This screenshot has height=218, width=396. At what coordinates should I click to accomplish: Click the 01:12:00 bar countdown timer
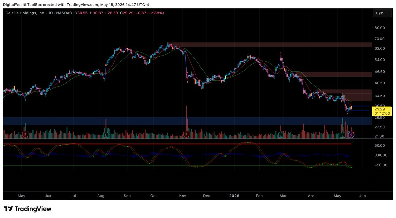point(382,113)
